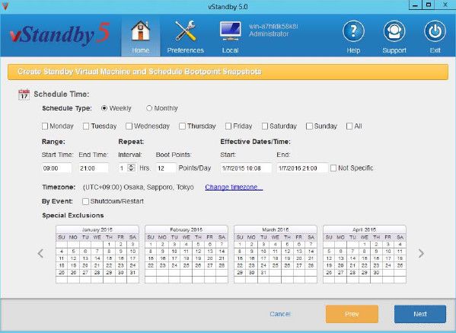Viewport: 456px width, 333px height.
Task: Exclude April 30 in calendar
Action: tap(376, 273)
